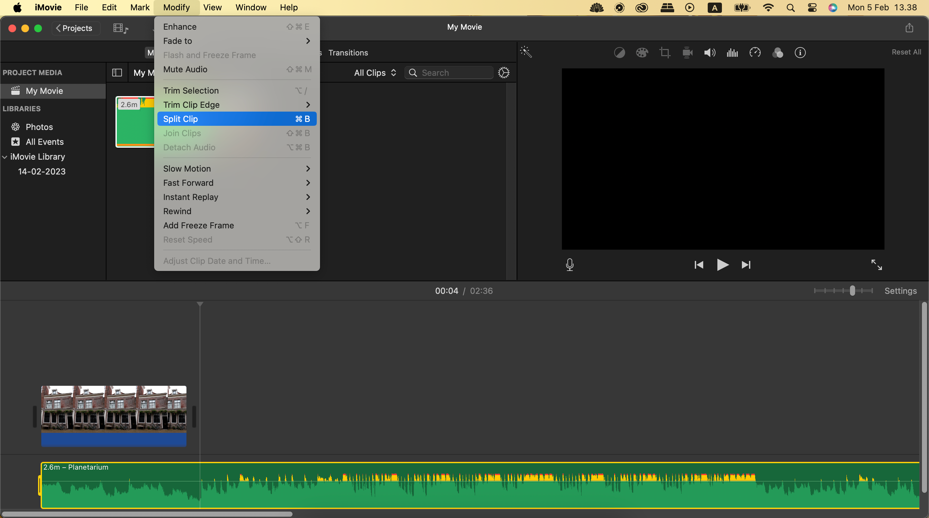Select the Enhance magic wand tool

tap(526, 52)
